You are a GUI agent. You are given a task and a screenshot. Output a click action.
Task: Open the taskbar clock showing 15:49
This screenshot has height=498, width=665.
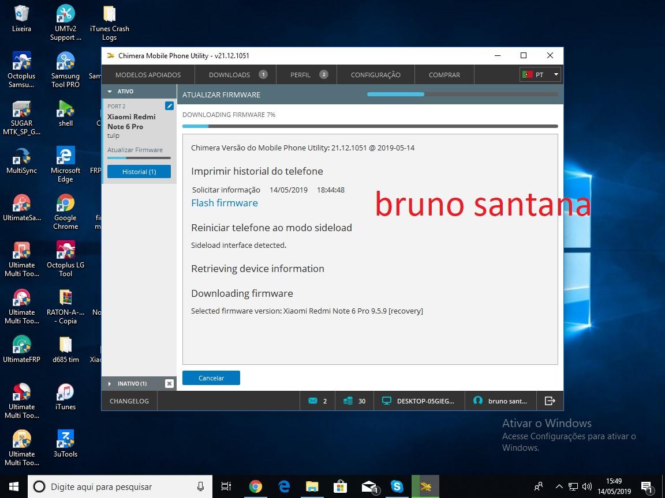[x=614, y=486]
